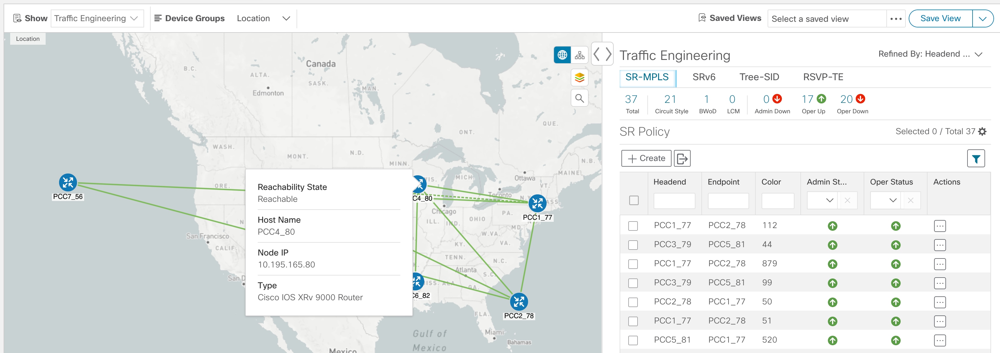The height and width of the screenshot is (353, 1000).
Task: Switch map to geographical globe view
Action: 563,55
